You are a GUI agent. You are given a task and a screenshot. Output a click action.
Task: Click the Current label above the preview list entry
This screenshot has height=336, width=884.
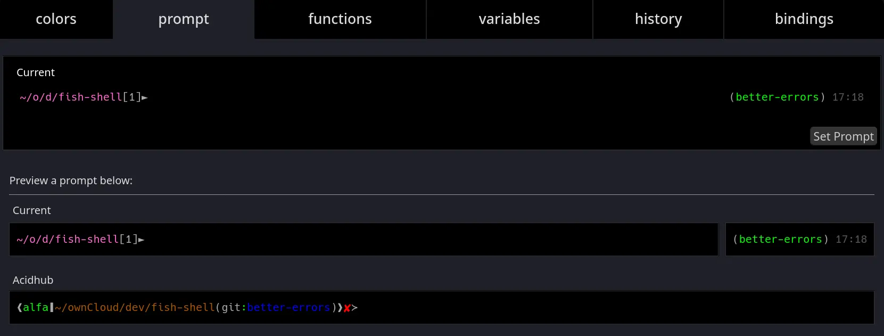click(x=32, y=210)
